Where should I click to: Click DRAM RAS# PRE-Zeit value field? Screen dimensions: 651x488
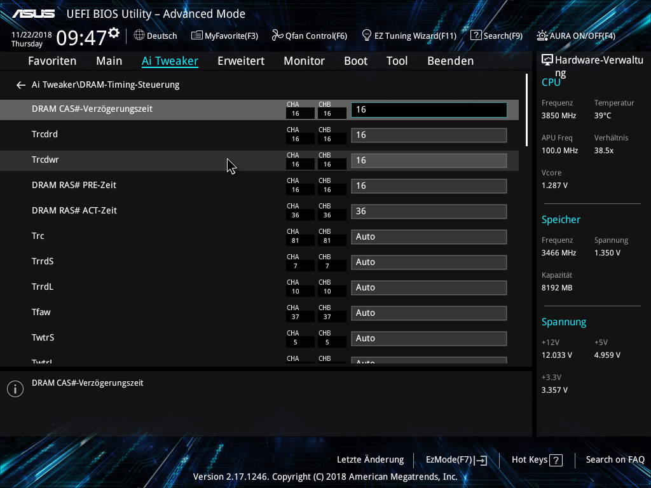tap(429, 186)
